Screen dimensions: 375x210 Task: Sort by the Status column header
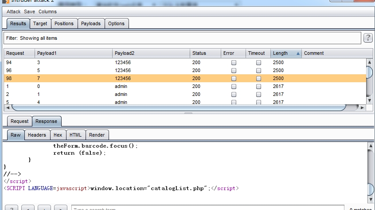pyautogui.click(x=205, y=53)
